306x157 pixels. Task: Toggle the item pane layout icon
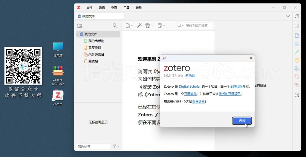pos(297,26)
